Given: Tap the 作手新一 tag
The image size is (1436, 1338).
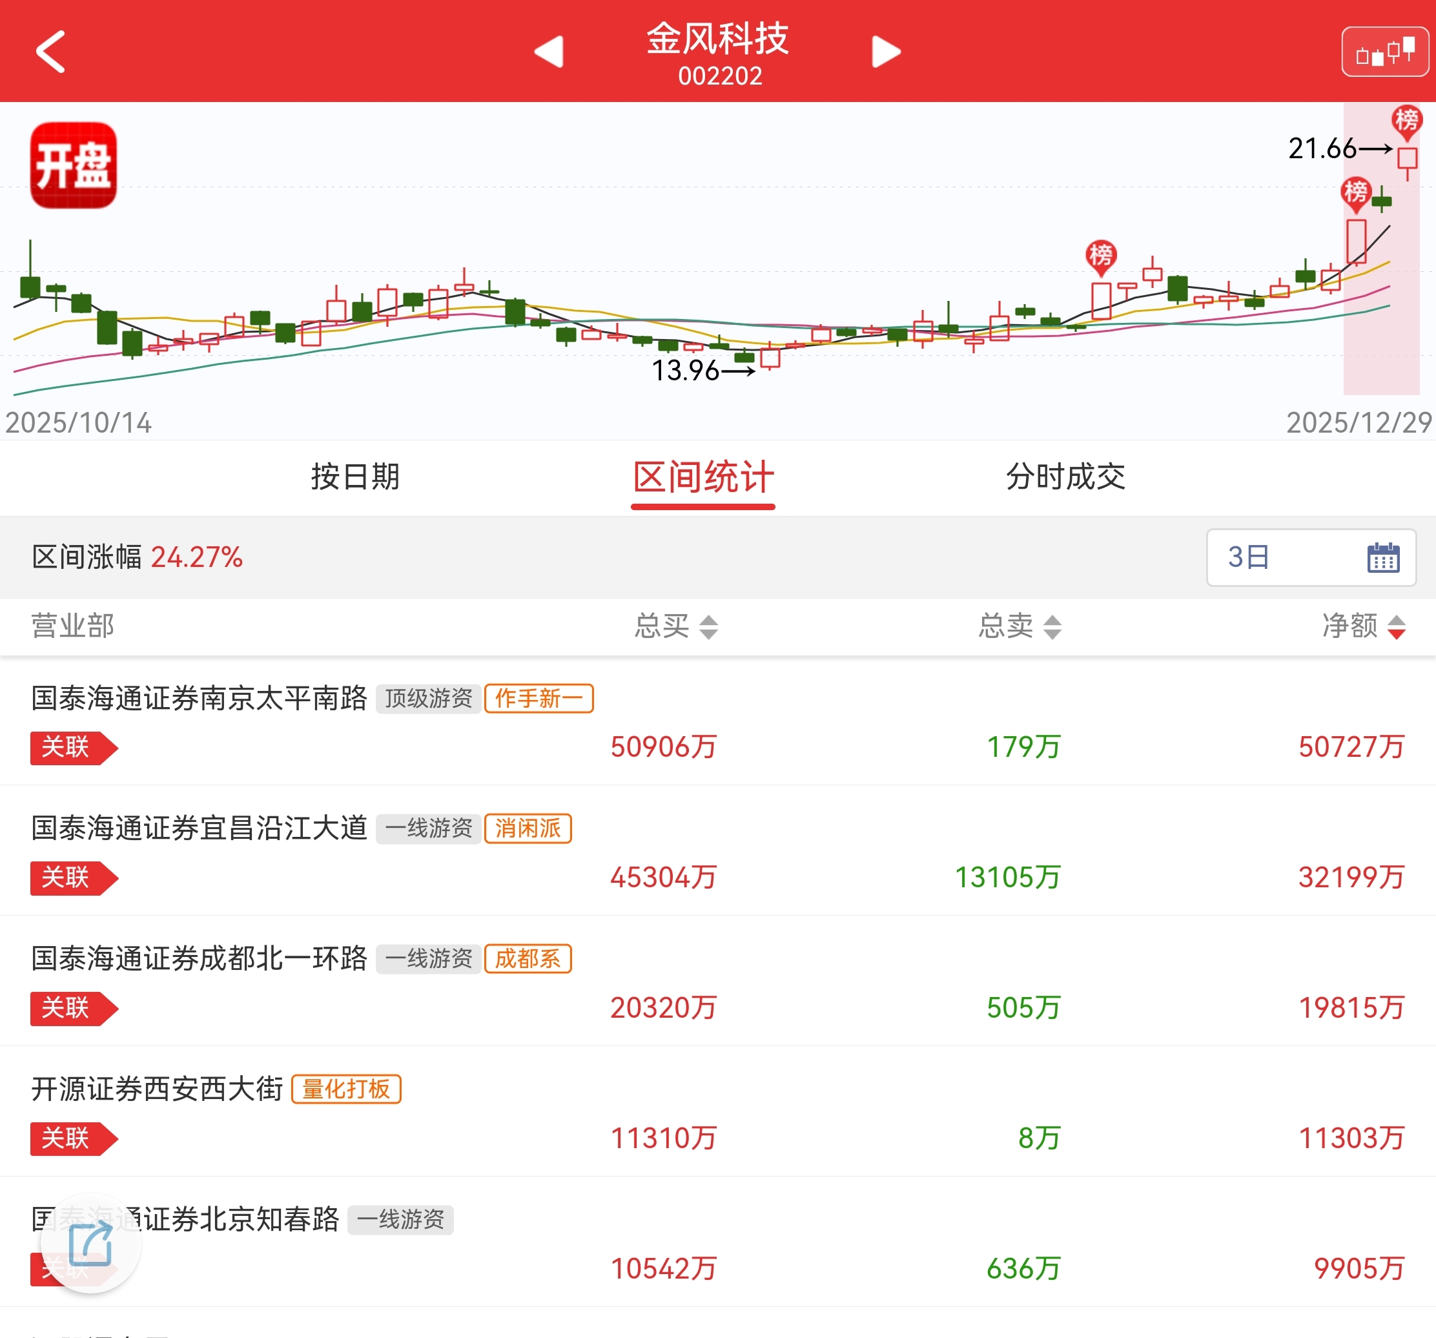Looking at the screenshot, I should click(x=538, y=699).
